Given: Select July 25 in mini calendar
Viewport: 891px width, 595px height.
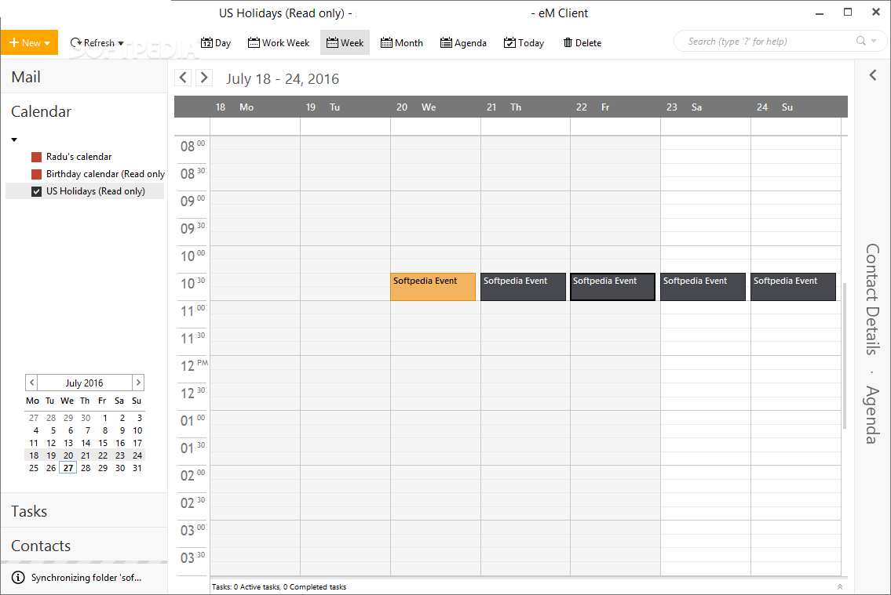Looking at the screenshot, I should [34, 468].
